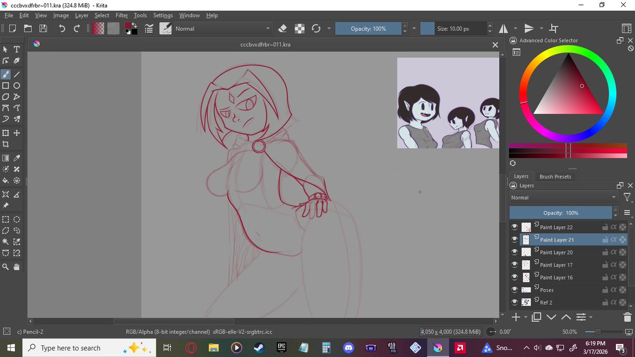Open the Filter menu
Screen dimensions: 635x357
pos(122,15)
